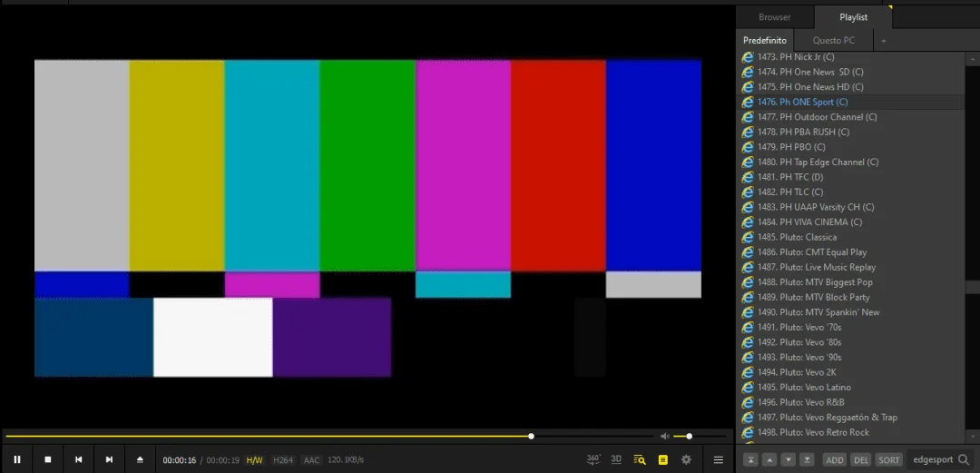Move playlist item to bottom
The image size is (980, 473).
pyautogui.click(x=807, y=460)
